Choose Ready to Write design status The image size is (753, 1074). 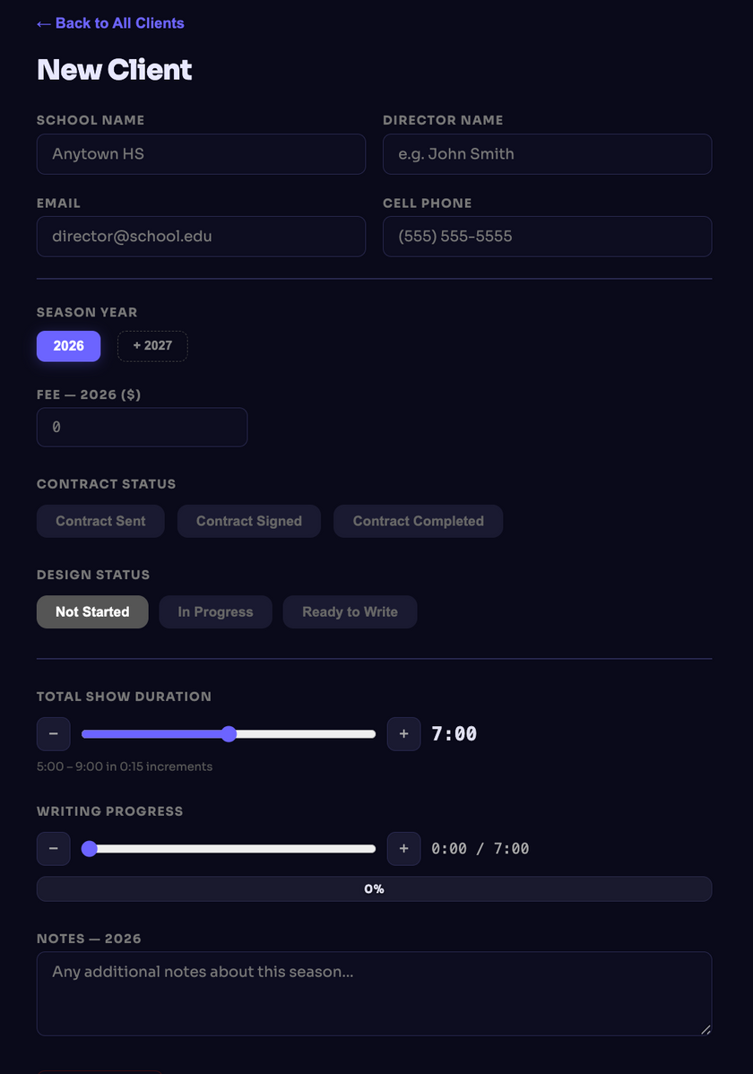coord(350,611)
